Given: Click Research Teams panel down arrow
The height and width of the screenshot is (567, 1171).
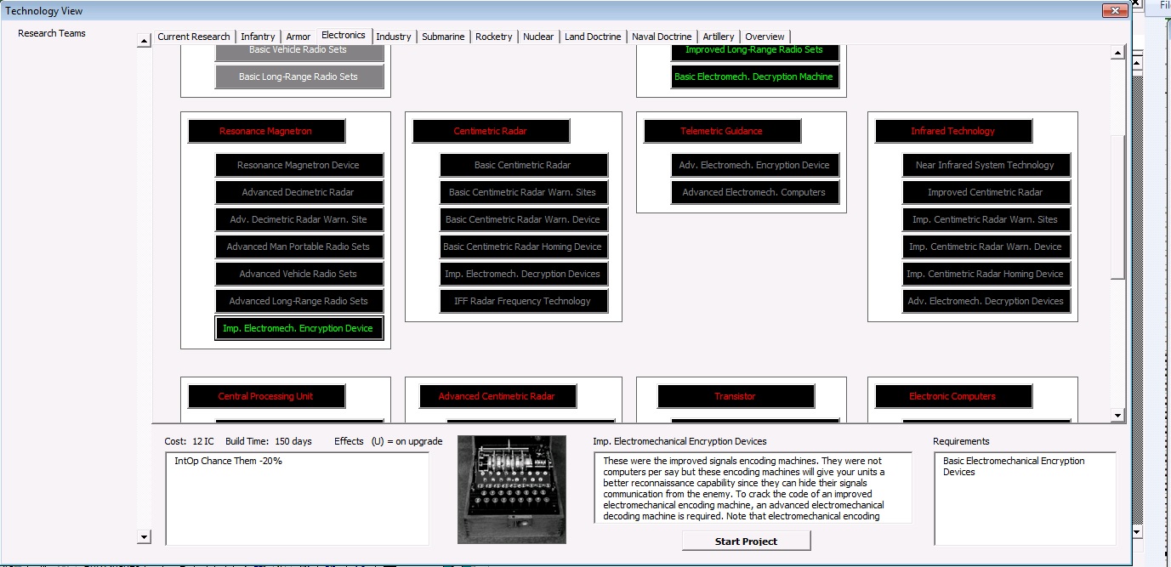Looking at the screenshot, I should 144,536.
